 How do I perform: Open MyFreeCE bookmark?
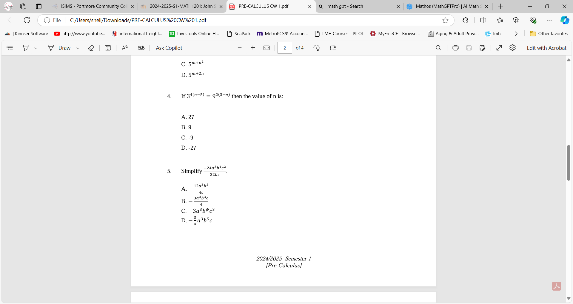[x=395, y=34]
